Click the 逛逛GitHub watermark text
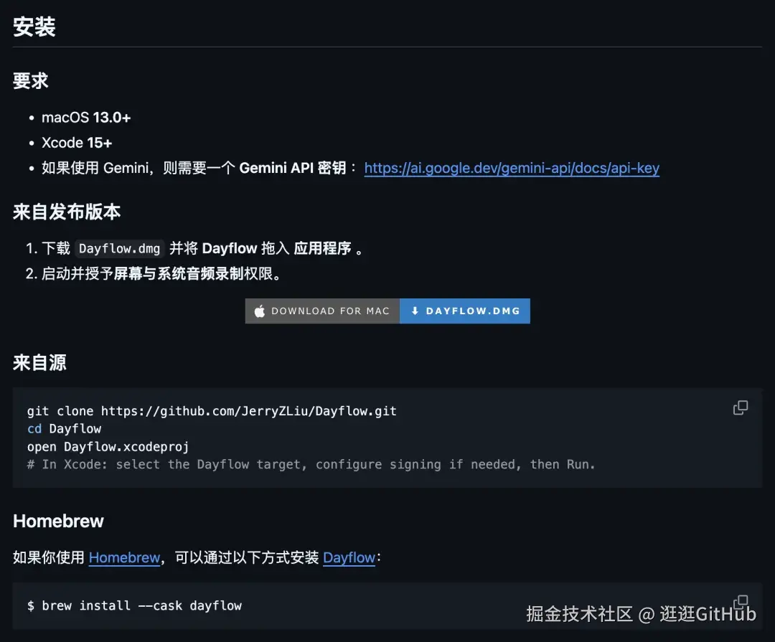 [x=705, y=614]
